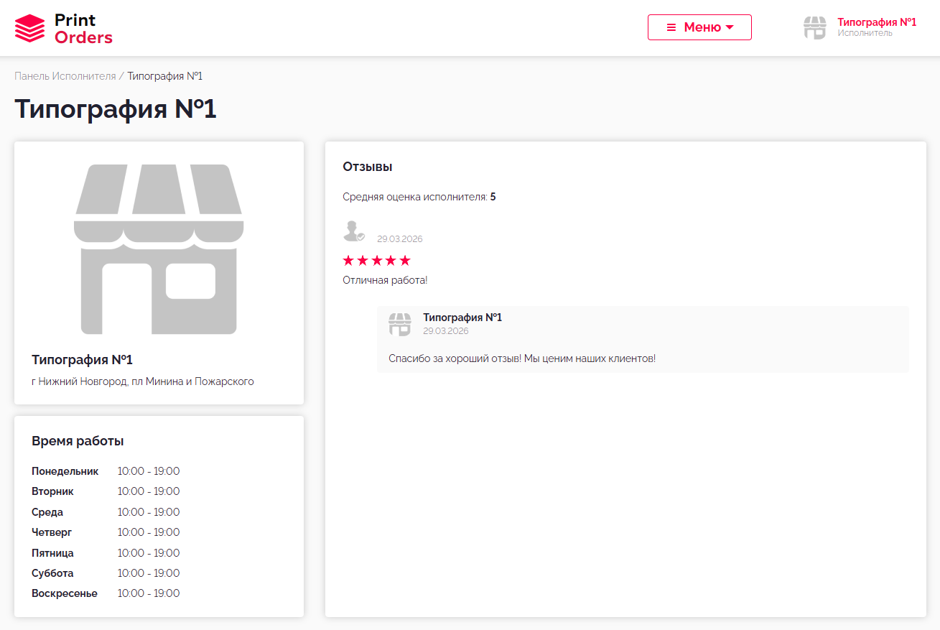The width and height of the screenshot is (940, 630).
Task: Expand the Меню dropdown caret arrow
Action: tap(730, 27)
